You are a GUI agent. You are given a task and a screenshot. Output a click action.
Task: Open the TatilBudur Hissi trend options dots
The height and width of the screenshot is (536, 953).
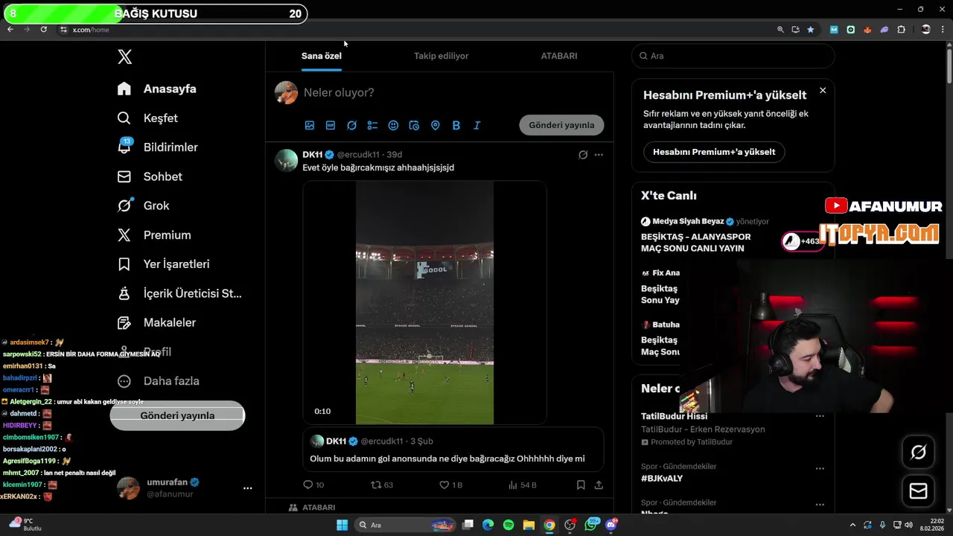pyautogui.click(x=820, y=416)
